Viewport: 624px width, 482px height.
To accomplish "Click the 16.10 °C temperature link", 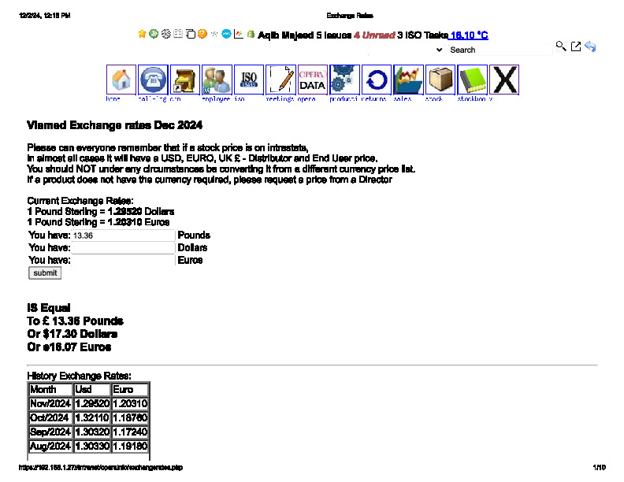I will pos(469,35).
